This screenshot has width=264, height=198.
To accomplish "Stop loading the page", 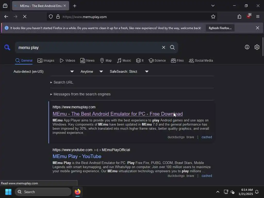I will [25, 17].
